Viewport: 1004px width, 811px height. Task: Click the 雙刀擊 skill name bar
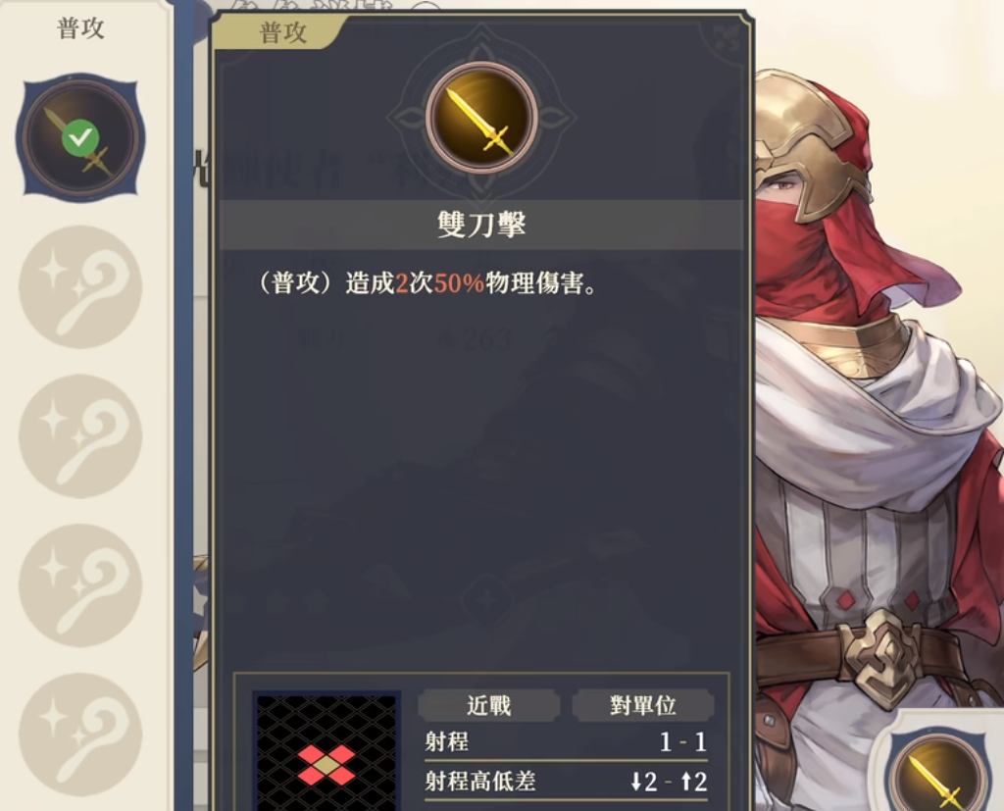click(x=480, y=225)
